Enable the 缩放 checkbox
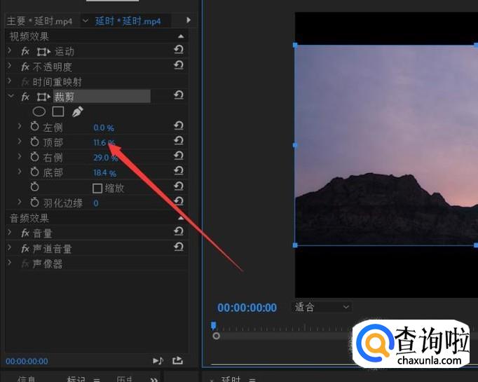Screen dimensions: 478x382 97,189
